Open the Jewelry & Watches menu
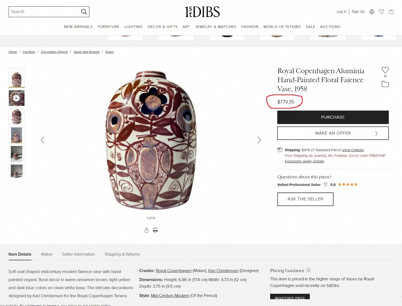 pos(215,27)
